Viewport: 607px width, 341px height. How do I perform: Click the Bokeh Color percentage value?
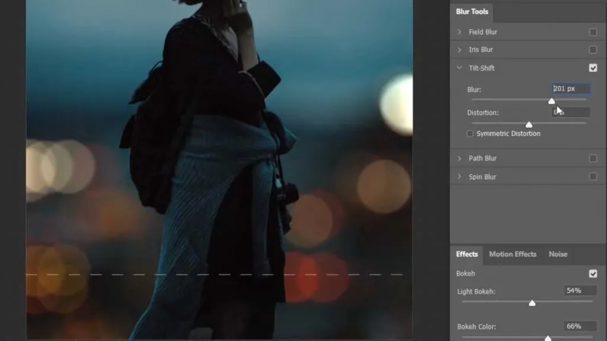[x=579, y=326]
